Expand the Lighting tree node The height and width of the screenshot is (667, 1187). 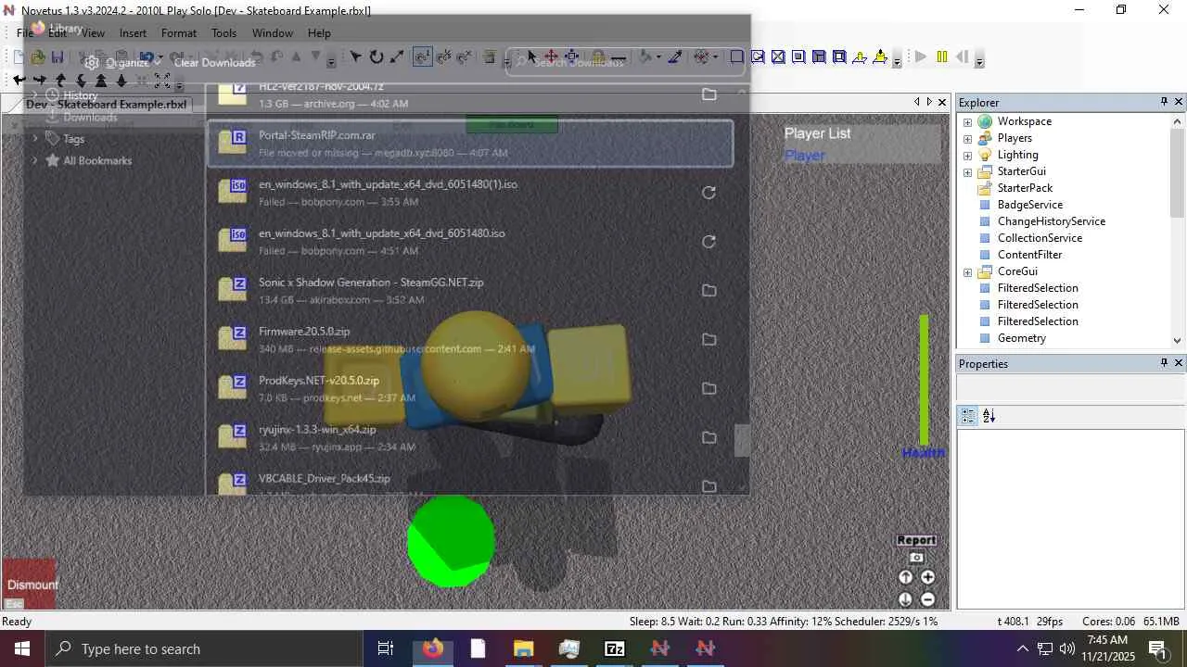[x=967, y=155]
